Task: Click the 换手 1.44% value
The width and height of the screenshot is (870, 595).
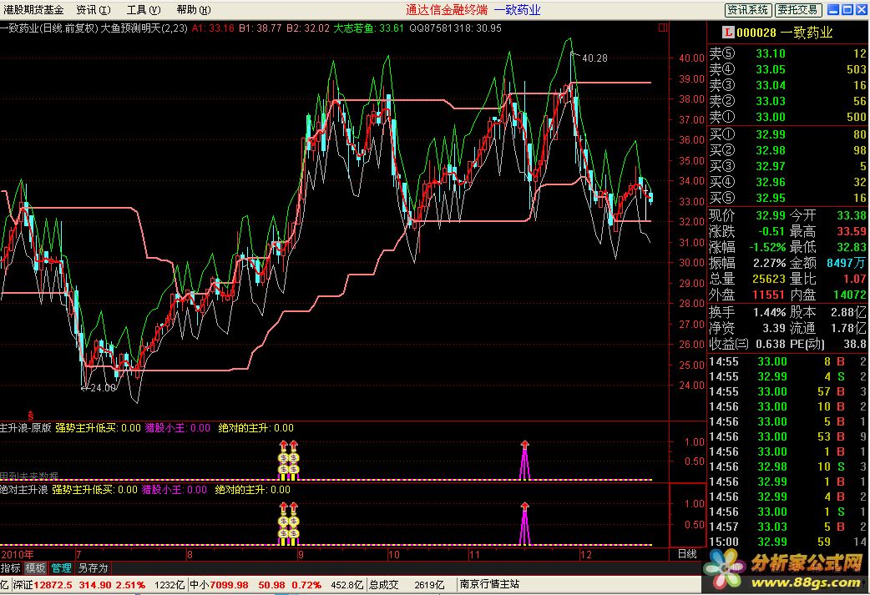Action: (769, 312)
